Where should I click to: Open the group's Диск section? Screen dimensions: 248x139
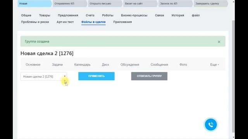(x=105, y=64)
